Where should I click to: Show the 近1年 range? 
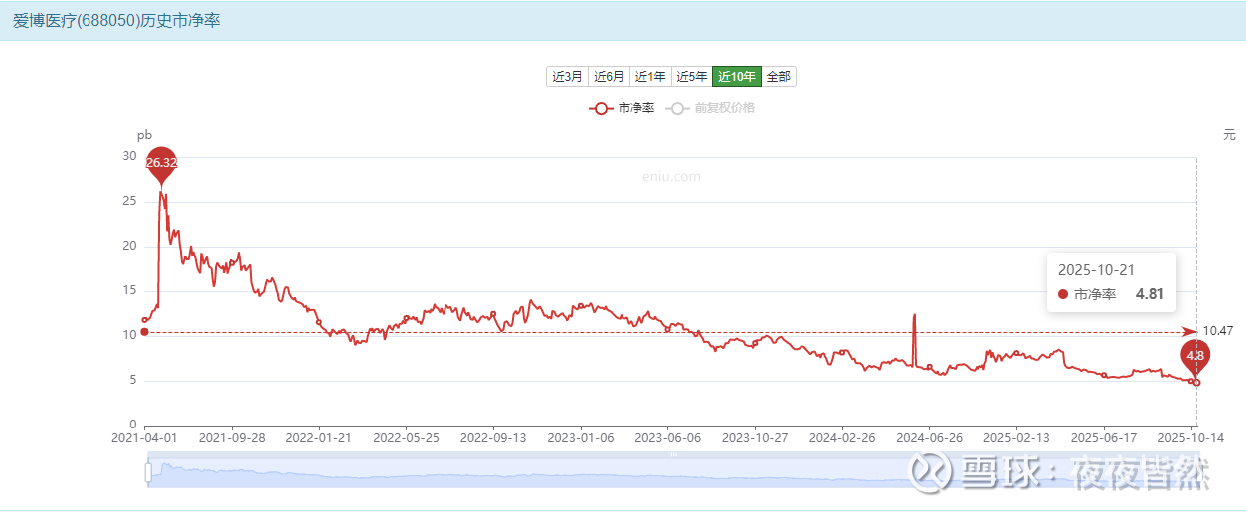pyautogui.click(x=650, y=76)
